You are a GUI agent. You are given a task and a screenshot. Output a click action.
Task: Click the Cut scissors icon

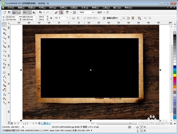point(25,13)
